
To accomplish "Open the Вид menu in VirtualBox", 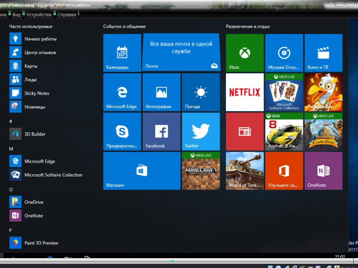I will point(16,15).
